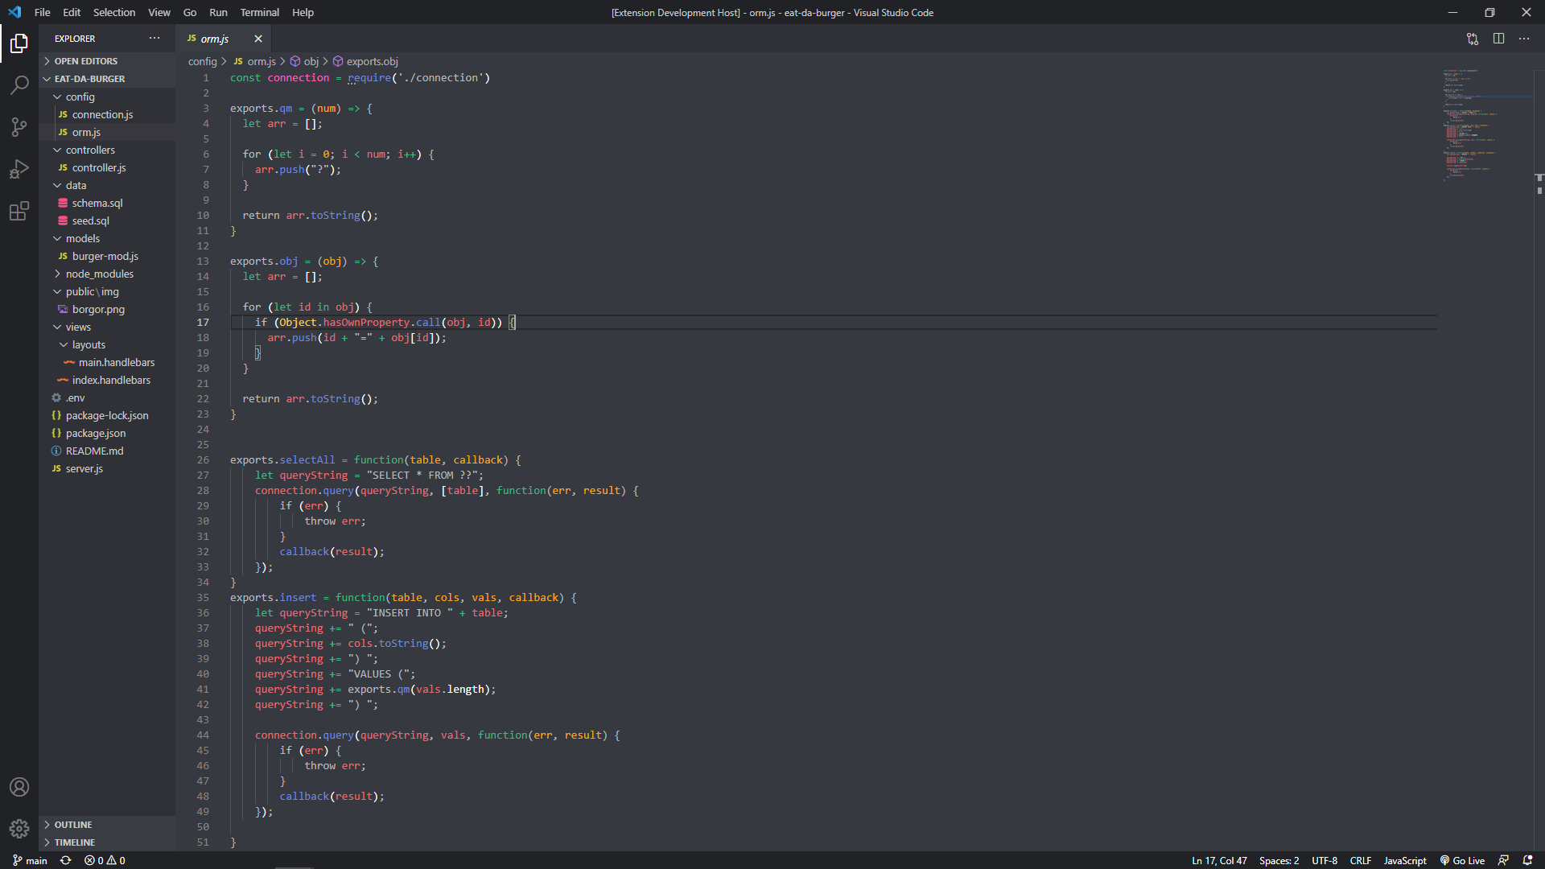The width and height of the screenshot is (1545, 869).
Task: Click the notifications bell in status bar
Action: (1527, 860)
